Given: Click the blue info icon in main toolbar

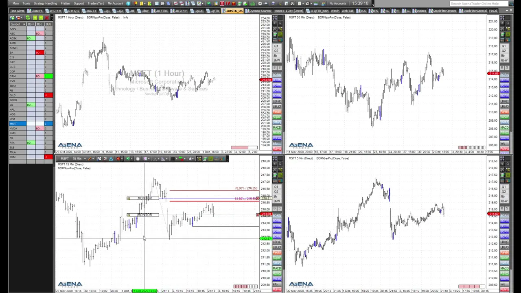Looking at the screenshot, I should pos(128,3).
